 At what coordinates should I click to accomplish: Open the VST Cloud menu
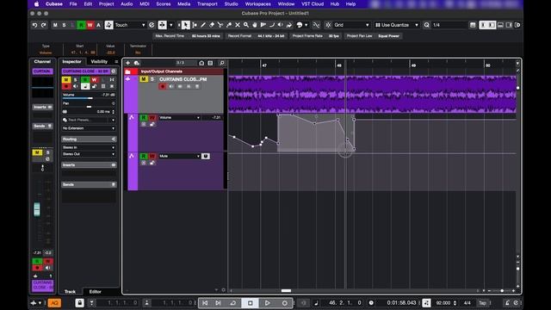pyautogui.click(x=313, y=3)
